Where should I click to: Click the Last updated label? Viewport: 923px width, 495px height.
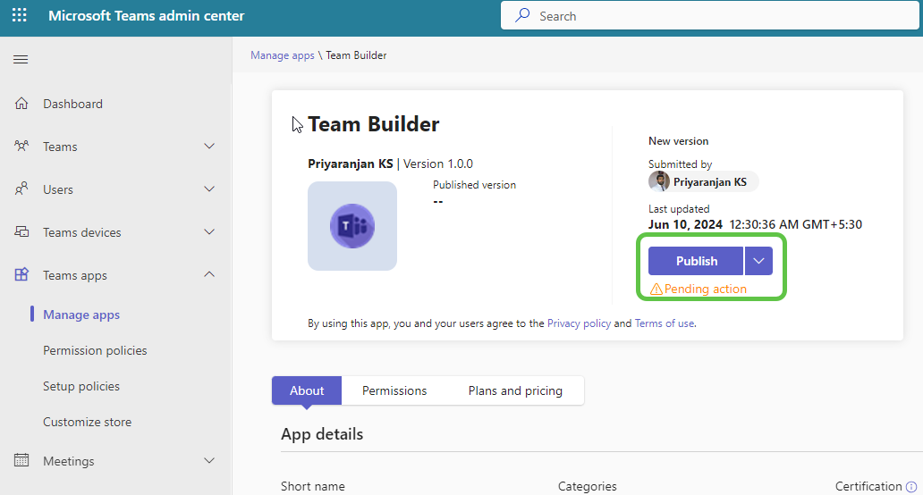coord(679,209)
